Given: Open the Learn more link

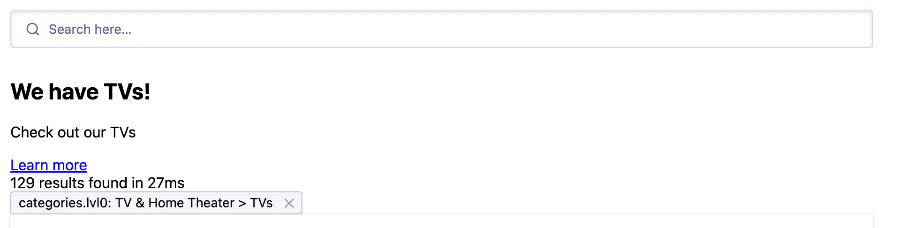Looking at the screenshot, I should 49,165.
